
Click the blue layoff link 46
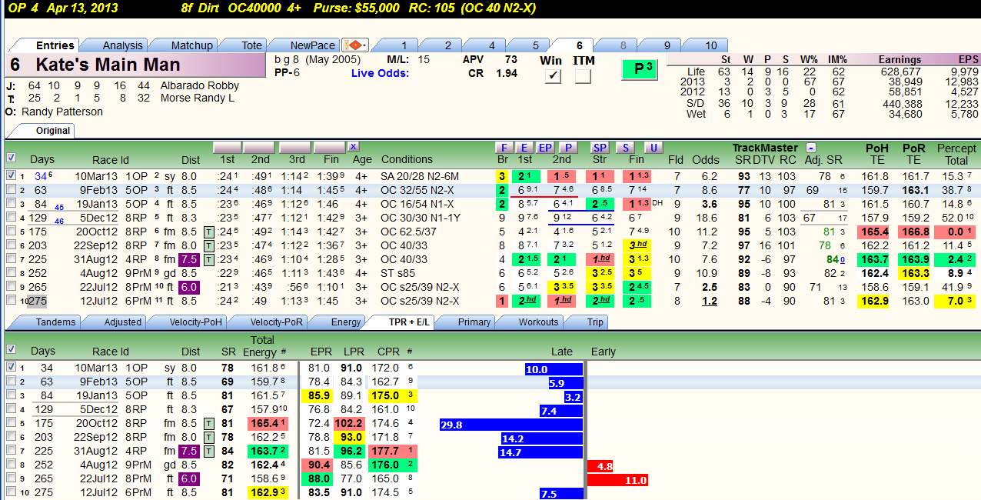(59, 221)
